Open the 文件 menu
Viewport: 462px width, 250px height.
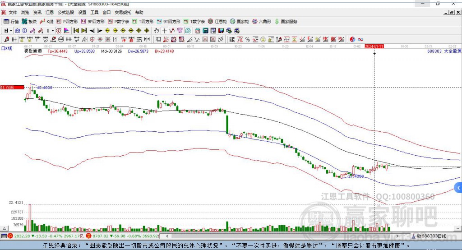coord(13,12)
